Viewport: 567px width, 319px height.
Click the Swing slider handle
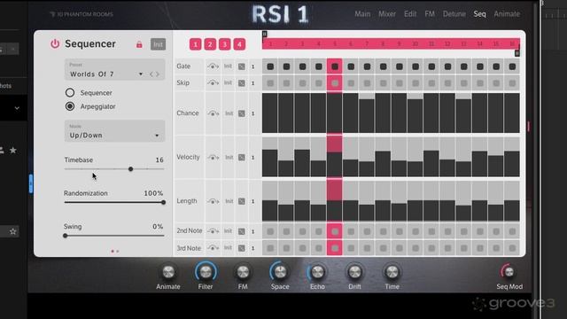[x=65, y=236]
